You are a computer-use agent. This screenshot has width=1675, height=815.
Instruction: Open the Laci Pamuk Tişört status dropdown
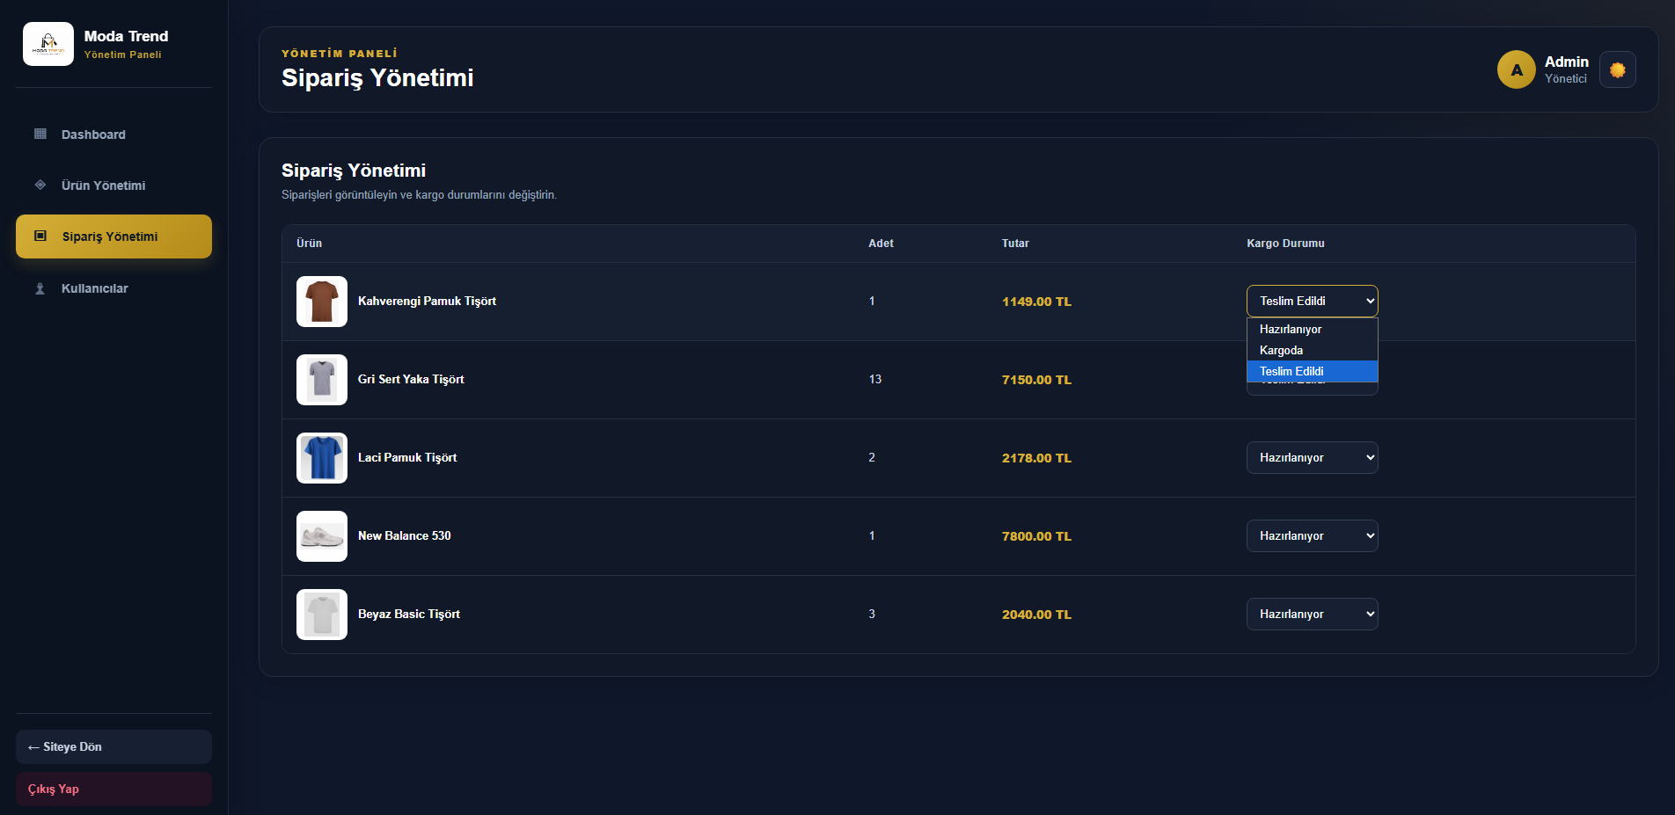point(1312,457)
